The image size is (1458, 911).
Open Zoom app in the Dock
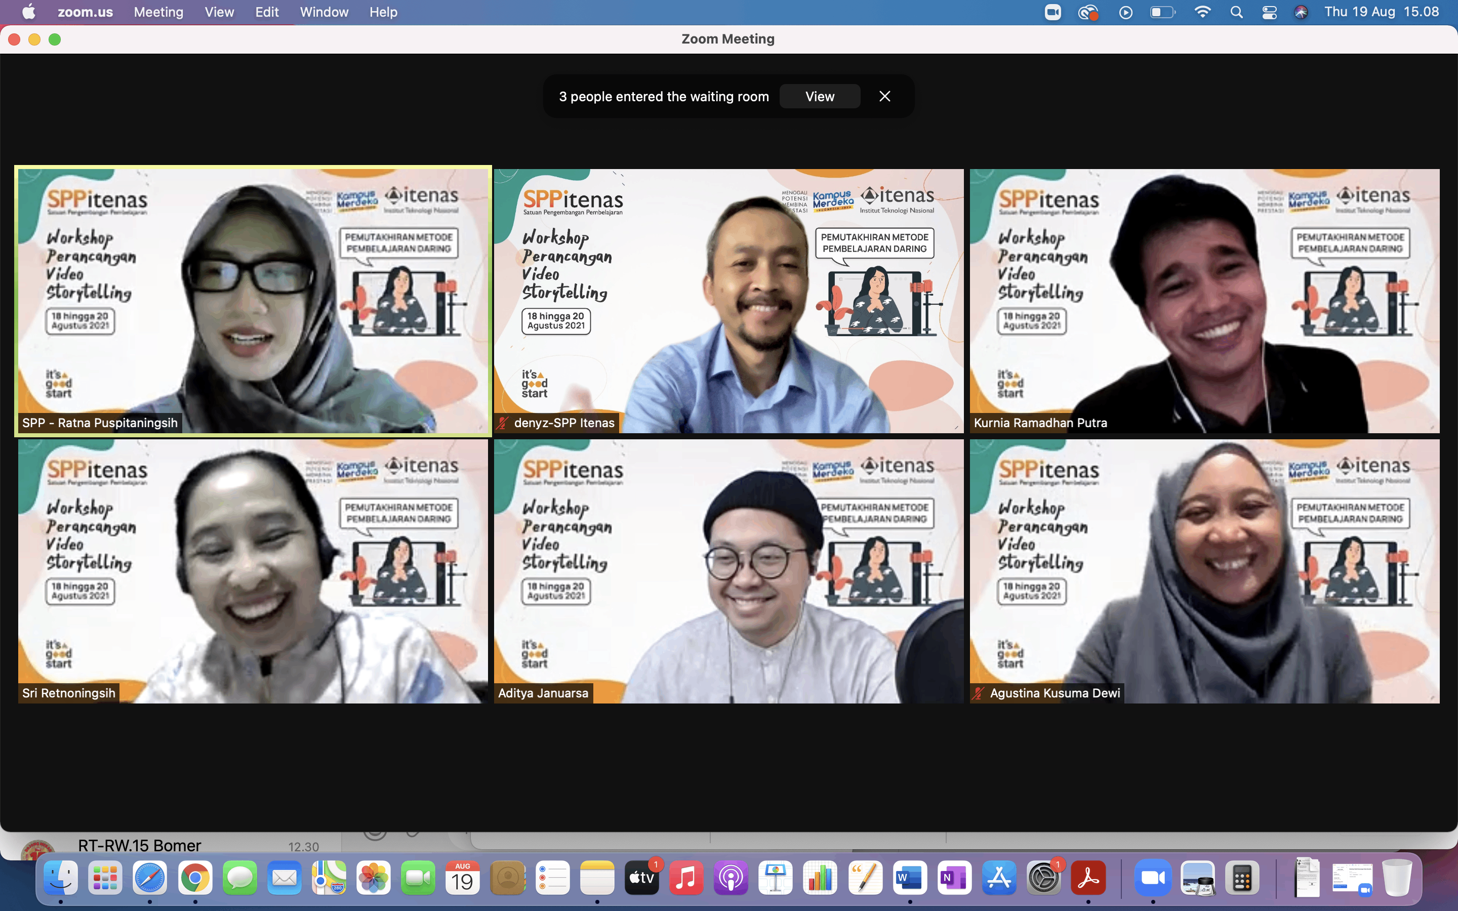point(1153,879)
